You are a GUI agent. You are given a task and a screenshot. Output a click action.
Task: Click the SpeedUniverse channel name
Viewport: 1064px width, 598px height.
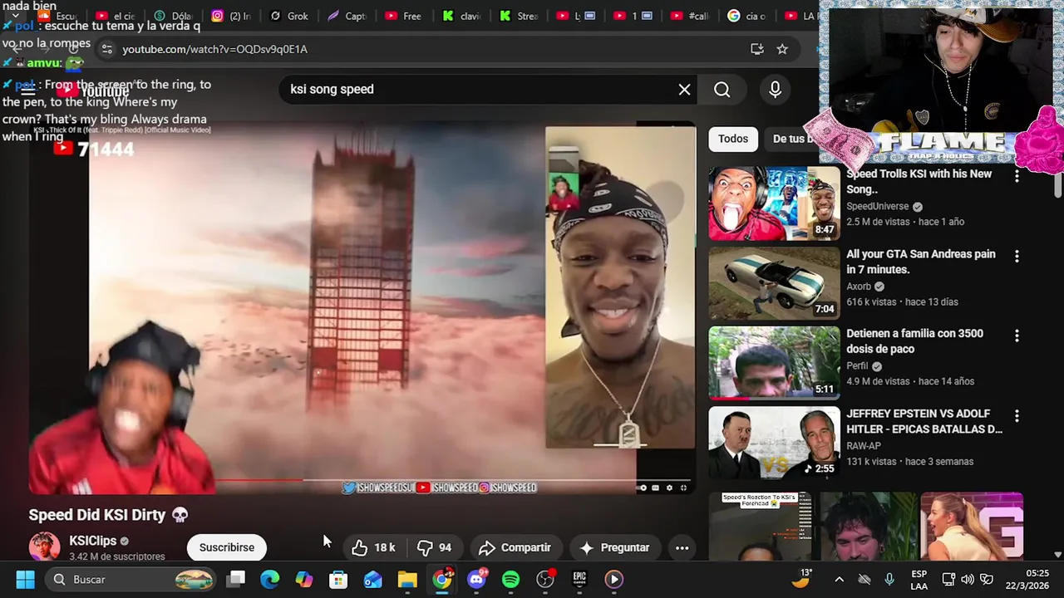(x=878, y=207)
